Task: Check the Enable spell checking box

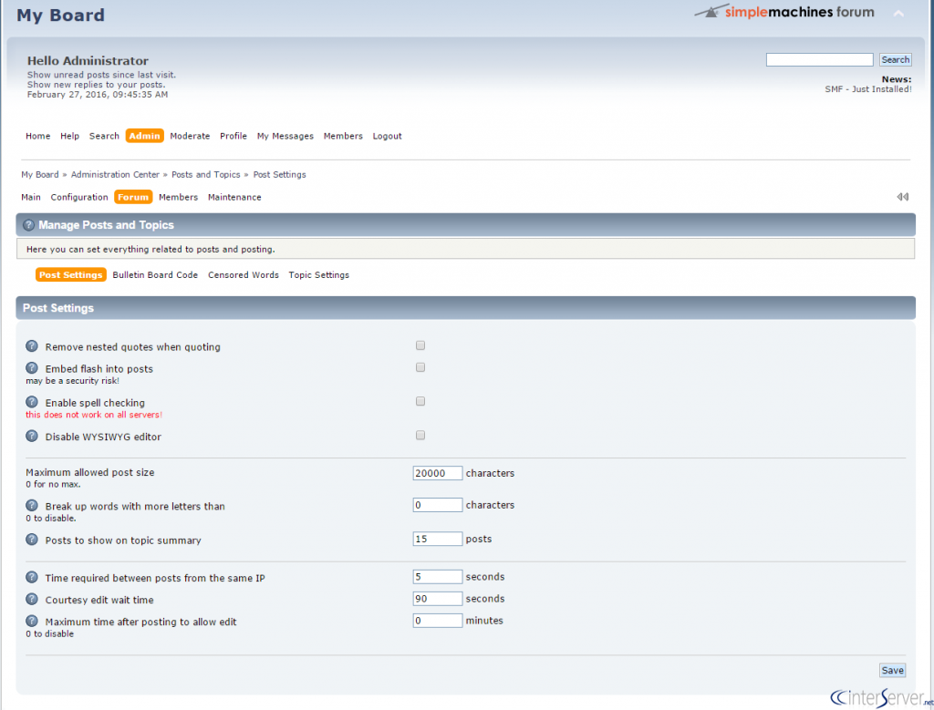Action: pyautogui.click(x=420, y=402)
